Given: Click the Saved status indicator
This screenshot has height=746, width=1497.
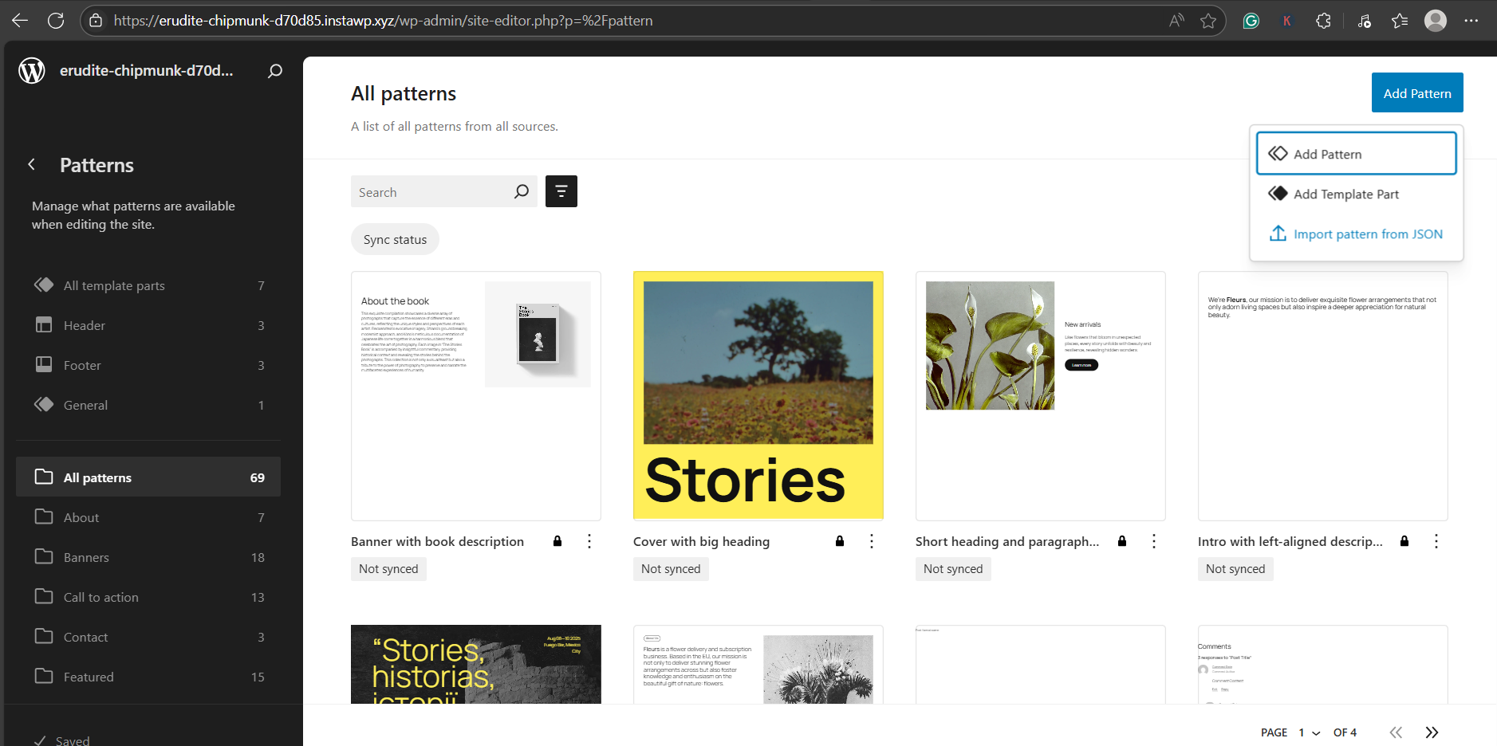Looking at the screenshot, I should (62, 740).
